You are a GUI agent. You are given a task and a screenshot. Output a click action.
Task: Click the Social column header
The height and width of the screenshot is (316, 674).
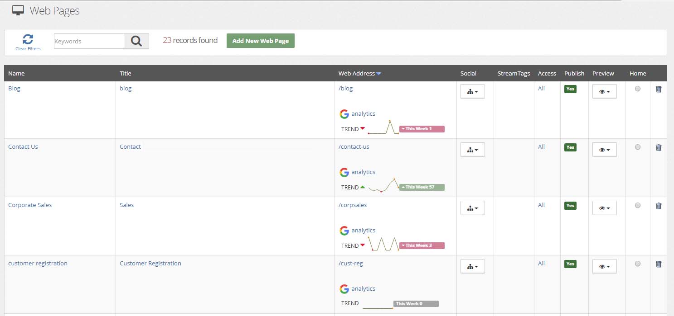(468, 73)
